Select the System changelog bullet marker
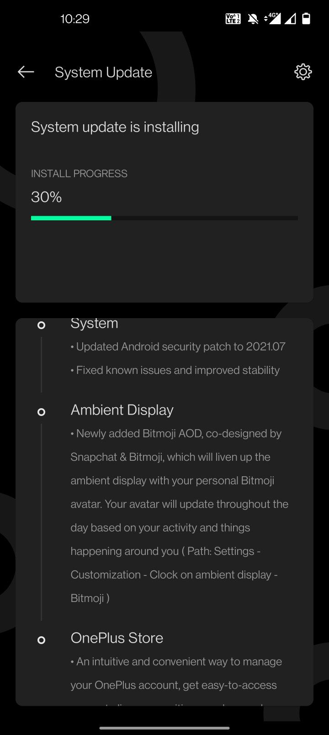The width and height of the screenshot is (329, 735). tap(41, 325)
